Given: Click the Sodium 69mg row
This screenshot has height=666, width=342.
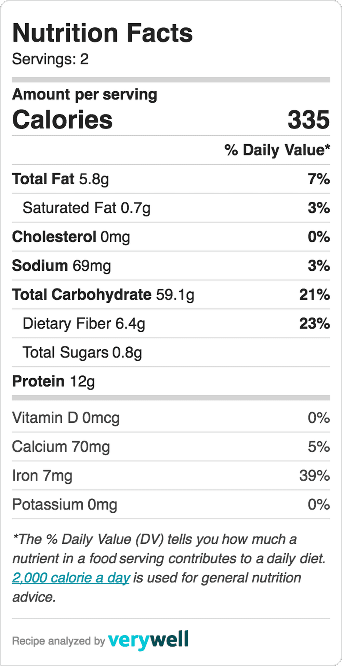Looking at the screenshot, I should pos(171,266).
